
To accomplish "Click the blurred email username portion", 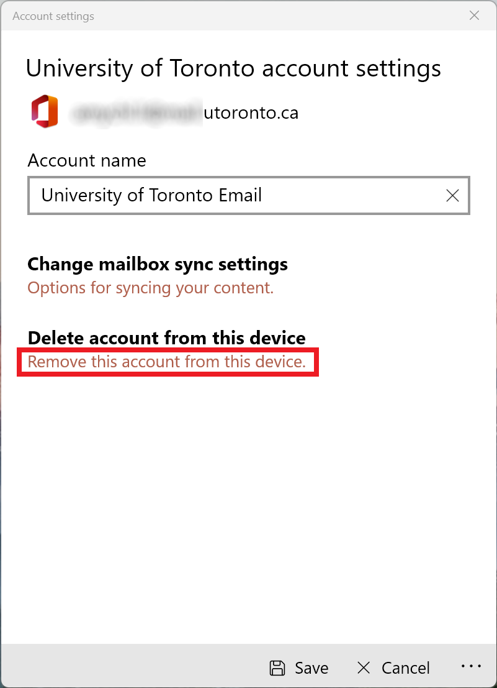I will tap(137, 113).
